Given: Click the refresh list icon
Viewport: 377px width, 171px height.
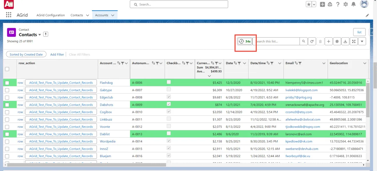Looking at the screenshot, I should 312,41.
